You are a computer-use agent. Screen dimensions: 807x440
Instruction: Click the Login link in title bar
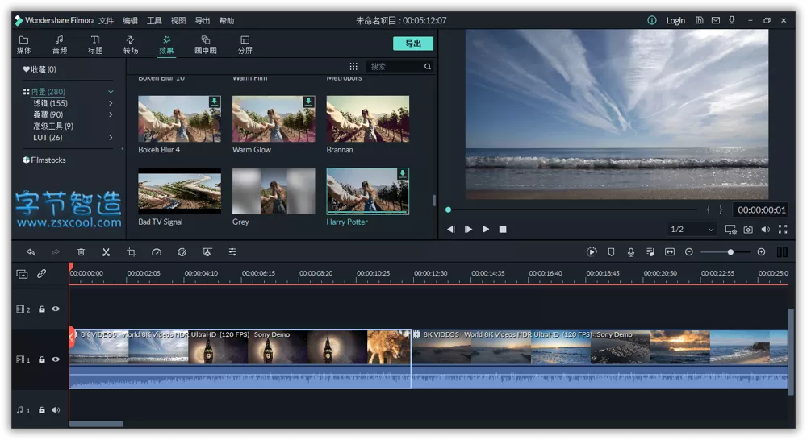[x=675, y=20]
